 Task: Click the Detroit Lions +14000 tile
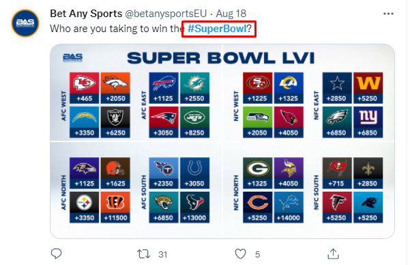tap(289, 207)
